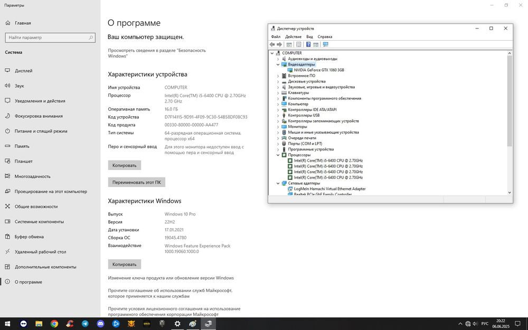The height and width of the screenshot is (330, 528).
Task: Click the Back arrow in Device Manager toolbar
Action: point(272,44)
